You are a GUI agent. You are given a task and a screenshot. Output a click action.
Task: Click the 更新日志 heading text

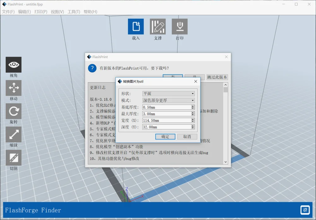click(x=98, y=87)
